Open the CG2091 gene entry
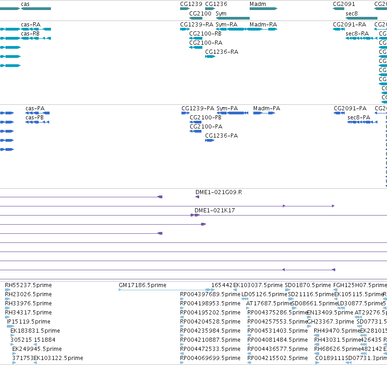387x365 pixels. pyautogui.click(x=339, y=9)
